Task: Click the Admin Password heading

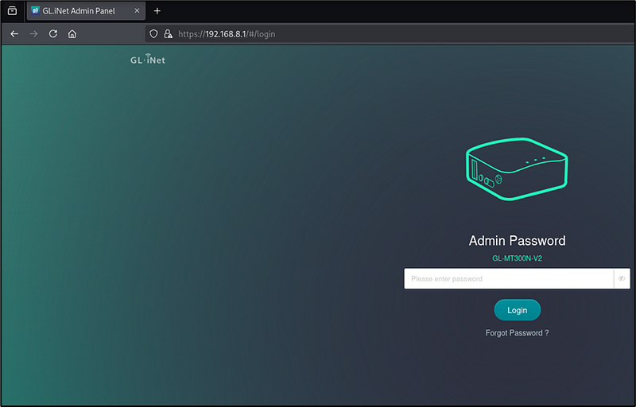Action: point(518,241)
